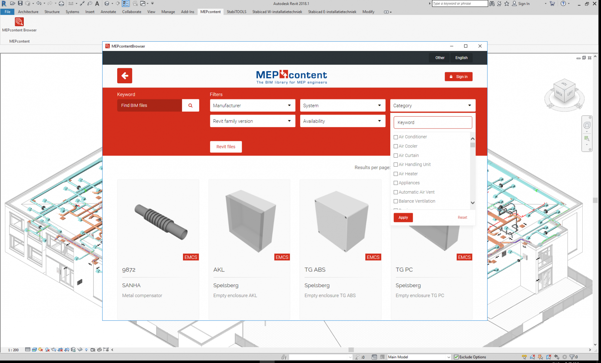601x363 pixels.
Task: Check the Appliances category checkbox
Action: [x=396, y=183]
